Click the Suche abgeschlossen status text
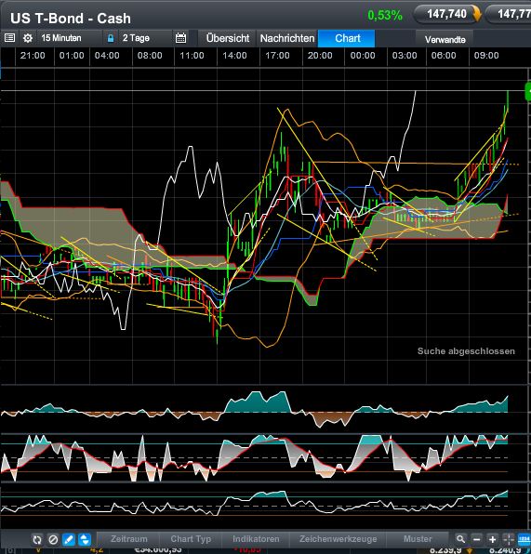The image size is (531, 554). (466, 351)
